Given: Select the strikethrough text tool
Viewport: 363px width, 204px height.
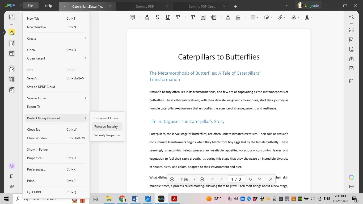Looking at the screenshot, I should [x=157, y=18].
